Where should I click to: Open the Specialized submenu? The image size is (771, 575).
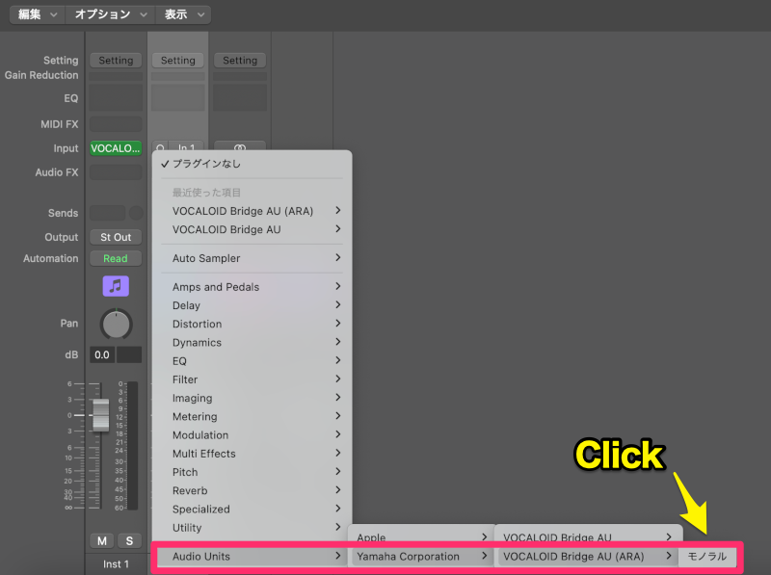(x=252, y=510)
